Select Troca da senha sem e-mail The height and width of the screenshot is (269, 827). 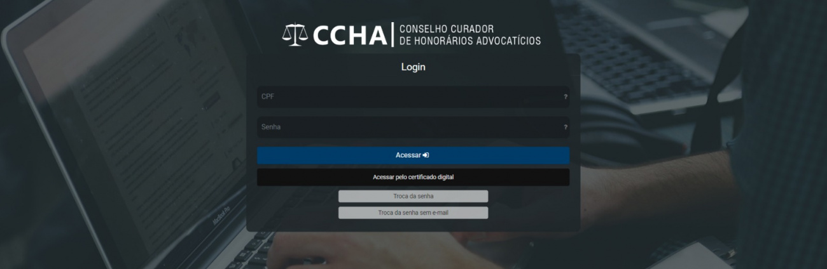[413, 213]
